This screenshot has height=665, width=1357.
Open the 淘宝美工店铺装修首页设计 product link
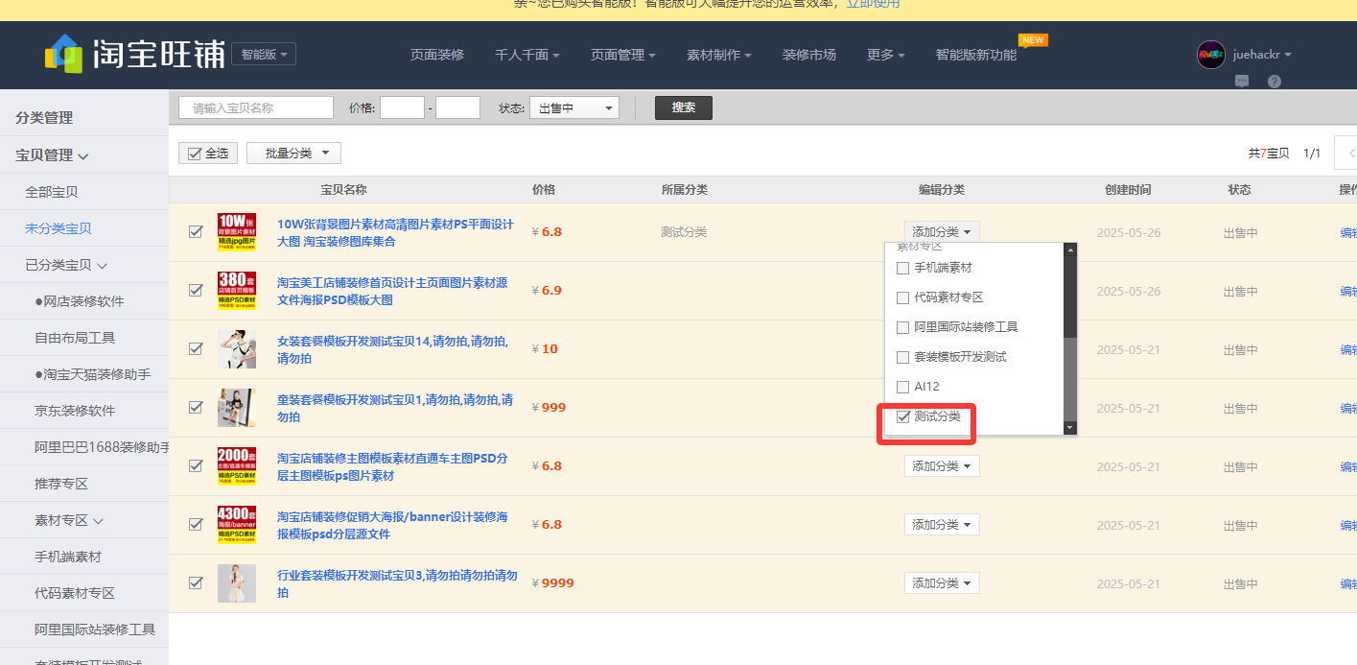(x=393, y=291)
